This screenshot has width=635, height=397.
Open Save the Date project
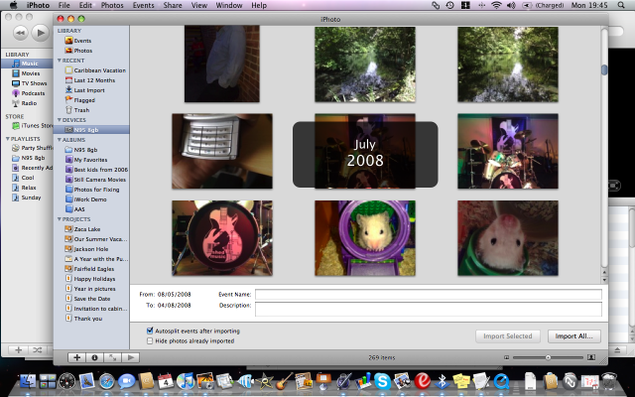click(x=92, y=299)
